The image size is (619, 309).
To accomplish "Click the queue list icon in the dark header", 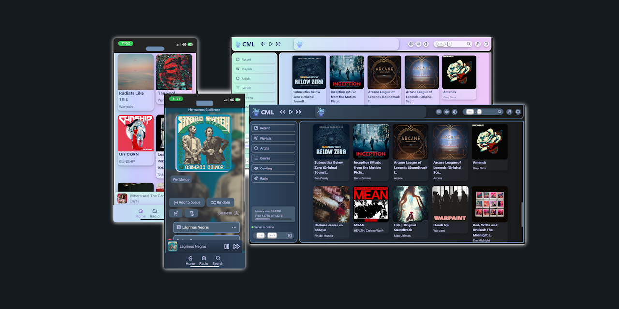I will (x=439, y=112).
